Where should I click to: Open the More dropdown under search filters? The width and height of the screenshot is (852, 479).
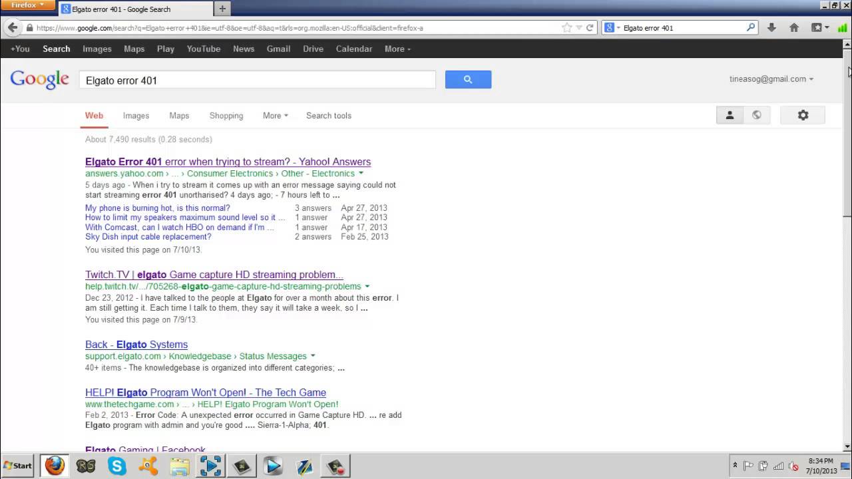[x=276, y=115]
